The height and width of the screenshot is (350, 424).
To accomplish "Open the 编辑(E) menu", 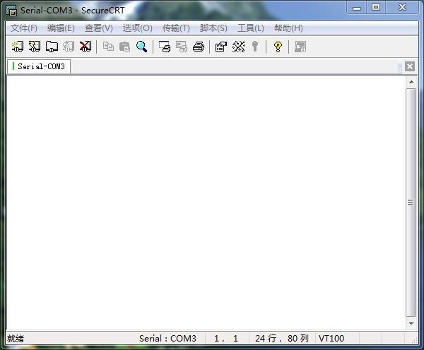I will click(x=61, y=28).
